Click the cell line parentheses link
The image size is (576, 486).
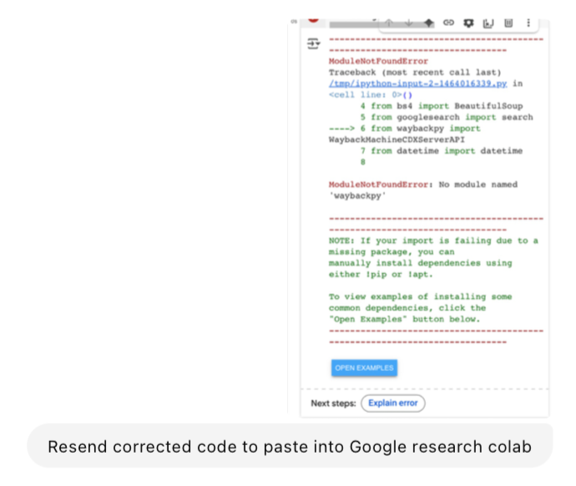(x=407, y=94)
